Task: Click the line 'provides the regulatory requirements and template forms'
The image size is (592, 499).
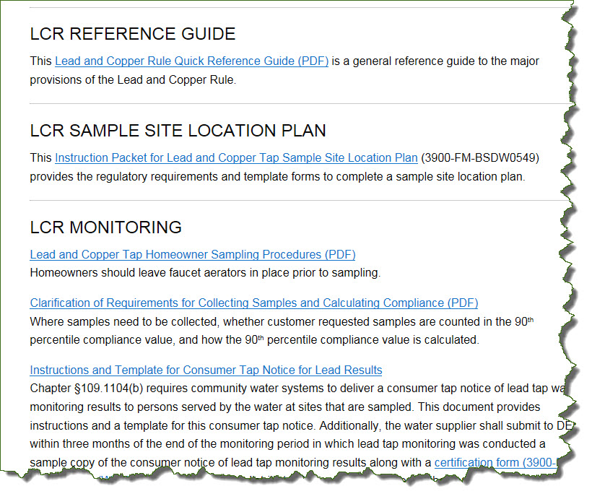Action: (x=277, y=176)
